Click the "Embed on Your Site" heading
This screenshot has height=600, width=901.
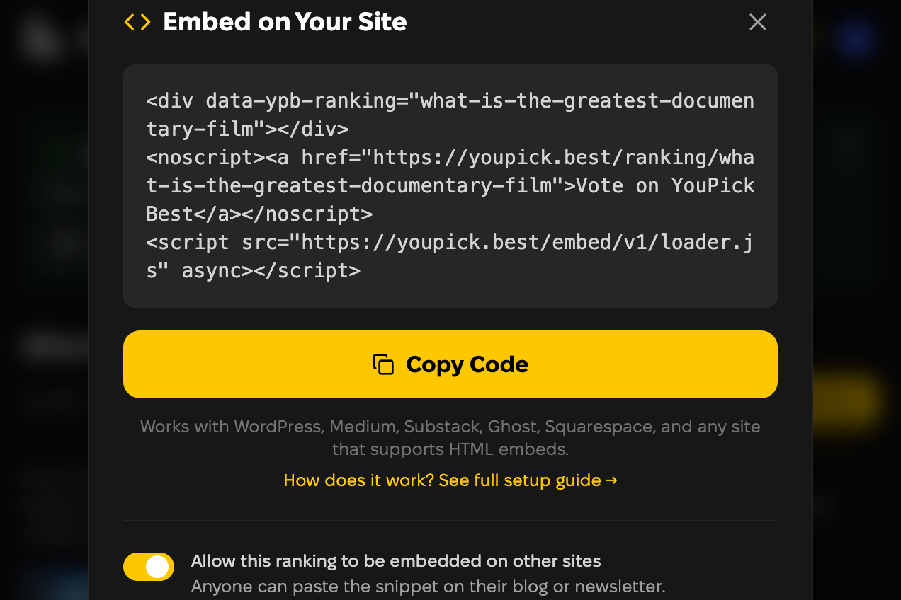coord(285,22)
